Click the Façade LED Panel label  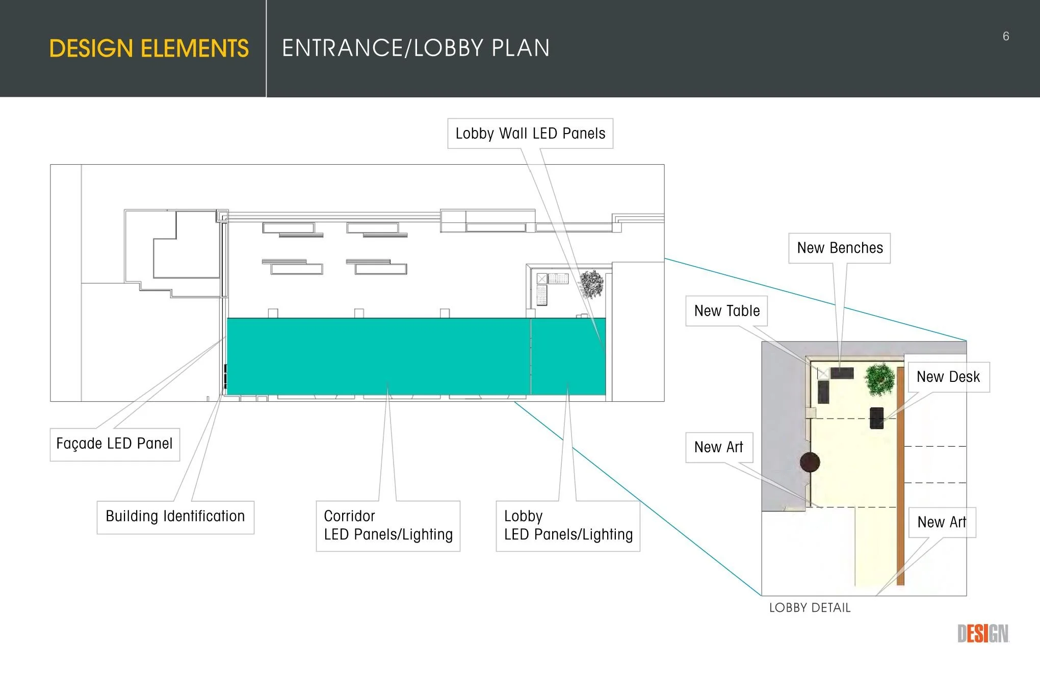pos(115,444)
